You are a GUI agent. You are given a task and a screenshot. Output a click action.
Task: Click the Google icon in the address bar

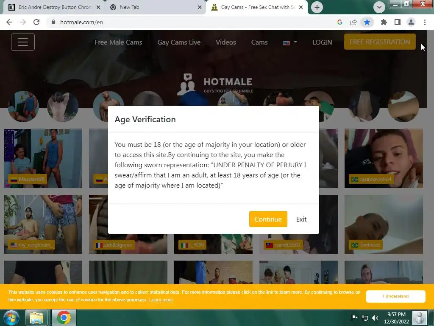tap(340, 22)
